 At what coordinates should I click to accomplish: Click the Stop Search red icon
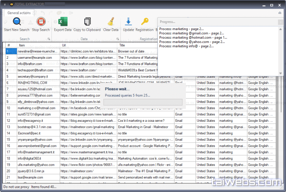tap(41, 21)
